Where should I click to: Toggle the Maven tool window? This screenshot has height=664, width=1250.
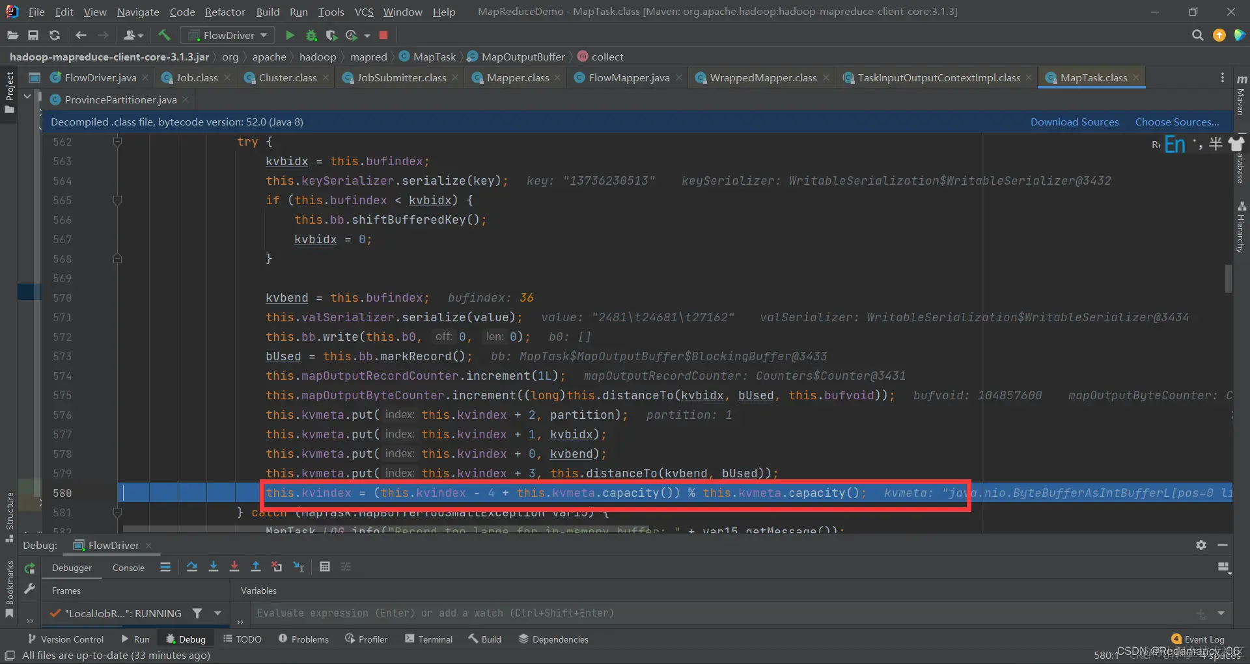[x=1242, y=95]
